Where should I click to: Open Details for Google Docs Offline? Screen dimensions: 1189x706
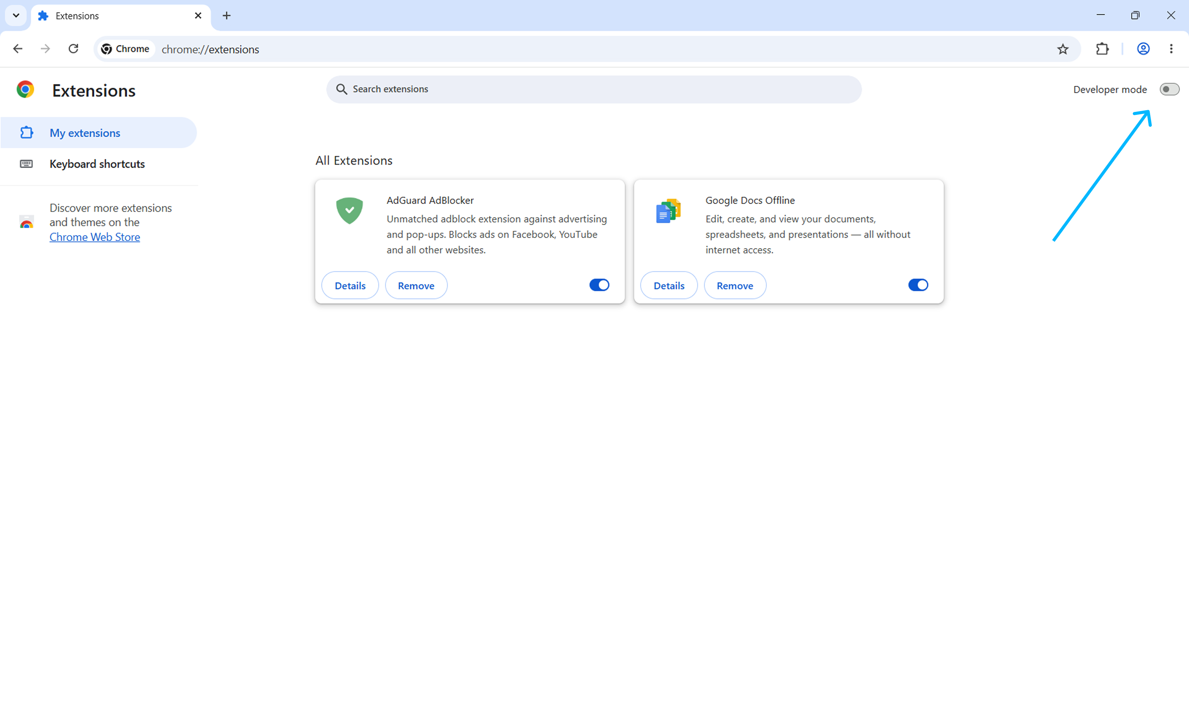(669, 285)
